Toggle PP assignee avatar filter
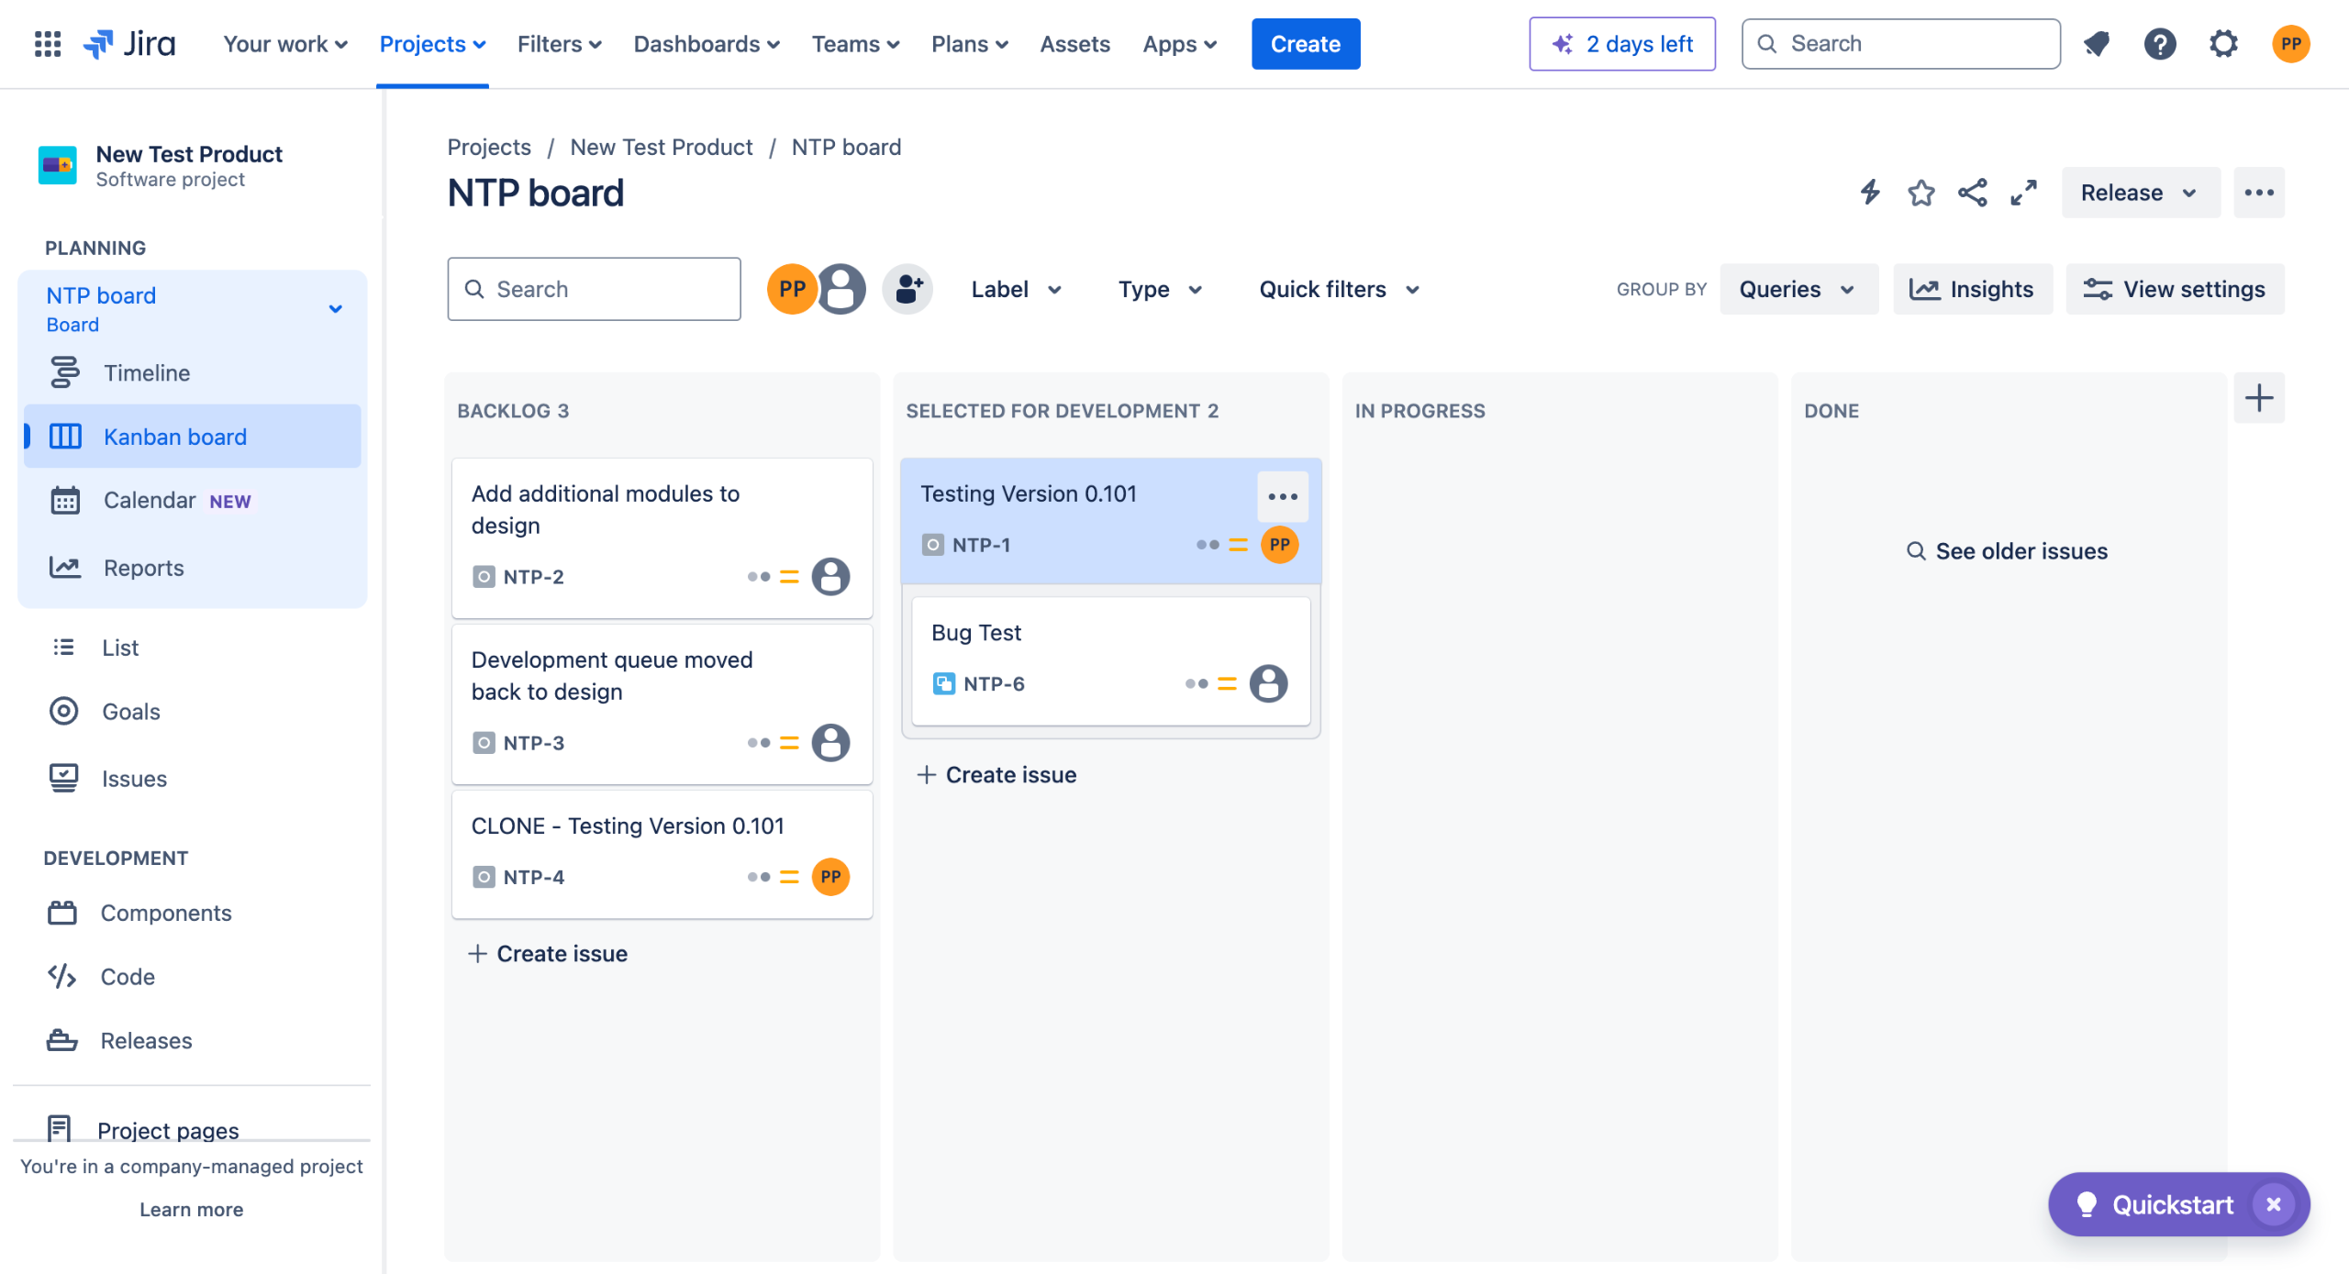 tap(791, 289)
